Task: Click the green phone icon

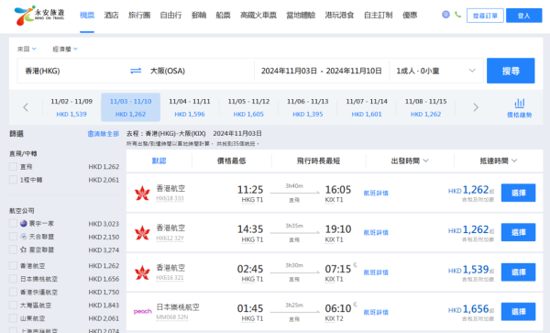Action: pos(457,15)
